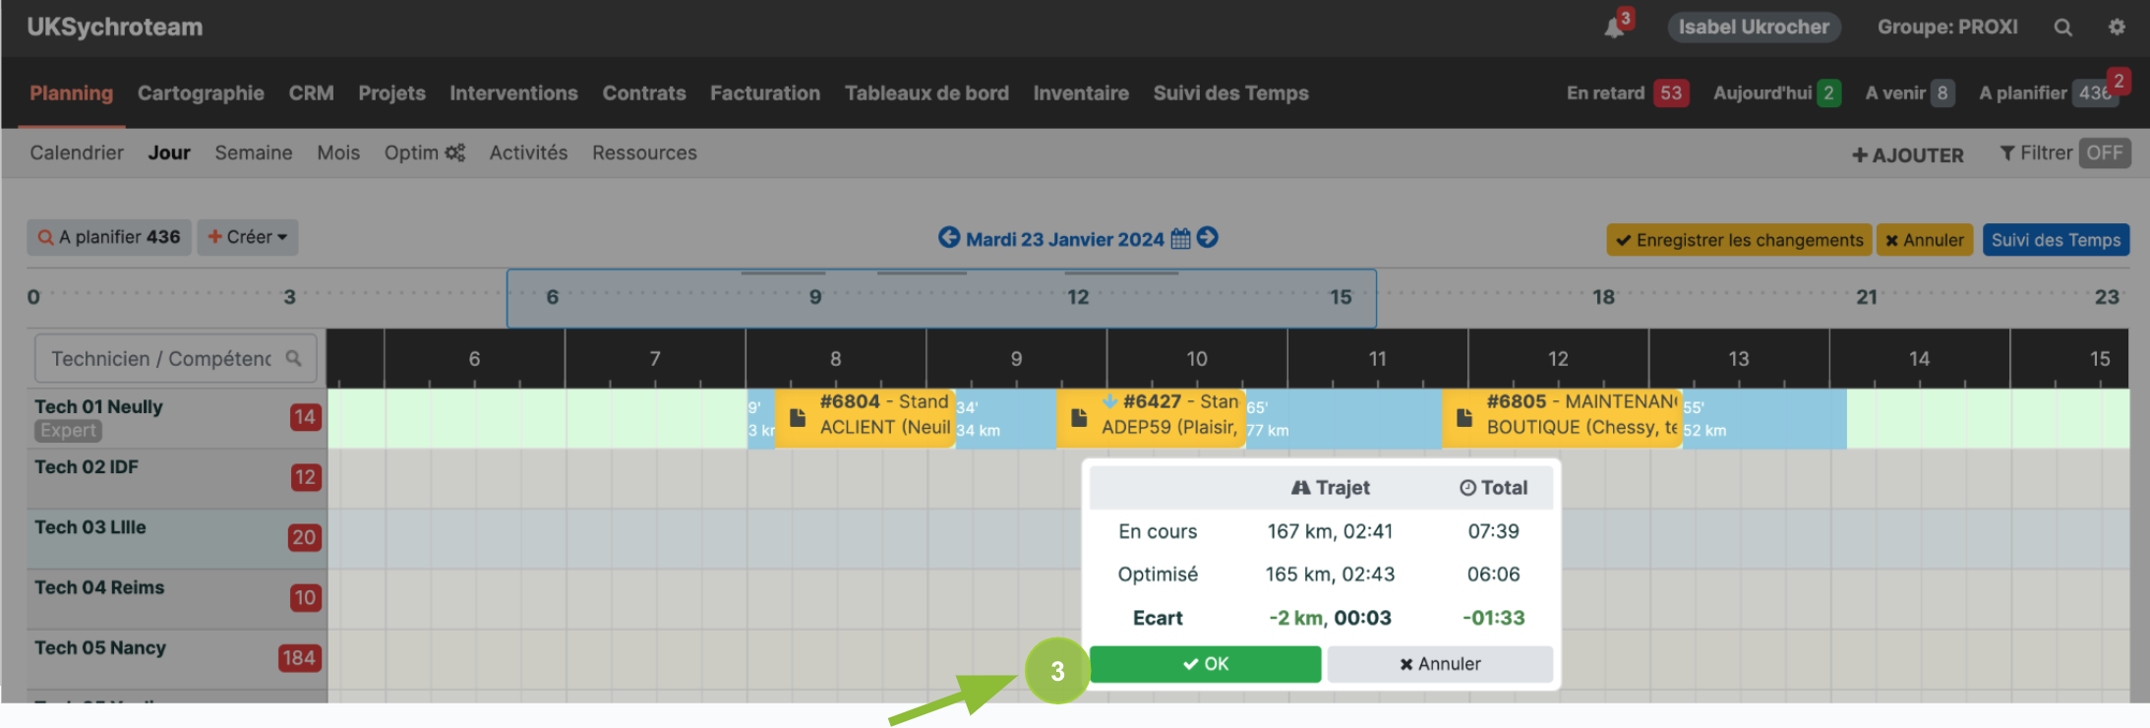Click the search magnifier in top bar

(x=2062, y=28)
